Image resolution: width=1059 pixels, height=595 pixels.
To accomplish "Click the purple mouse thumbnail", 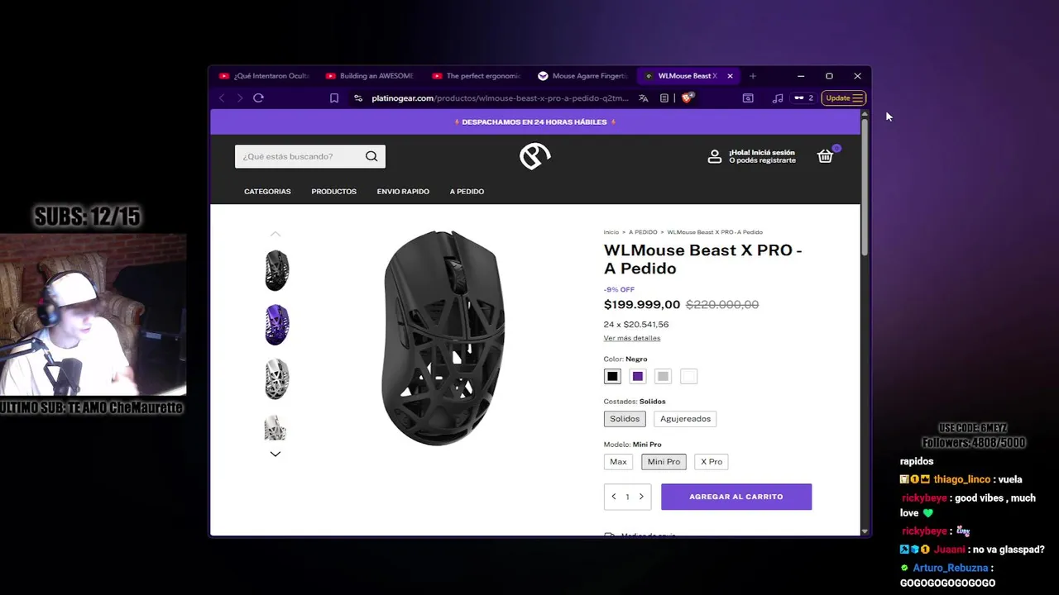I will coord(276,324).
